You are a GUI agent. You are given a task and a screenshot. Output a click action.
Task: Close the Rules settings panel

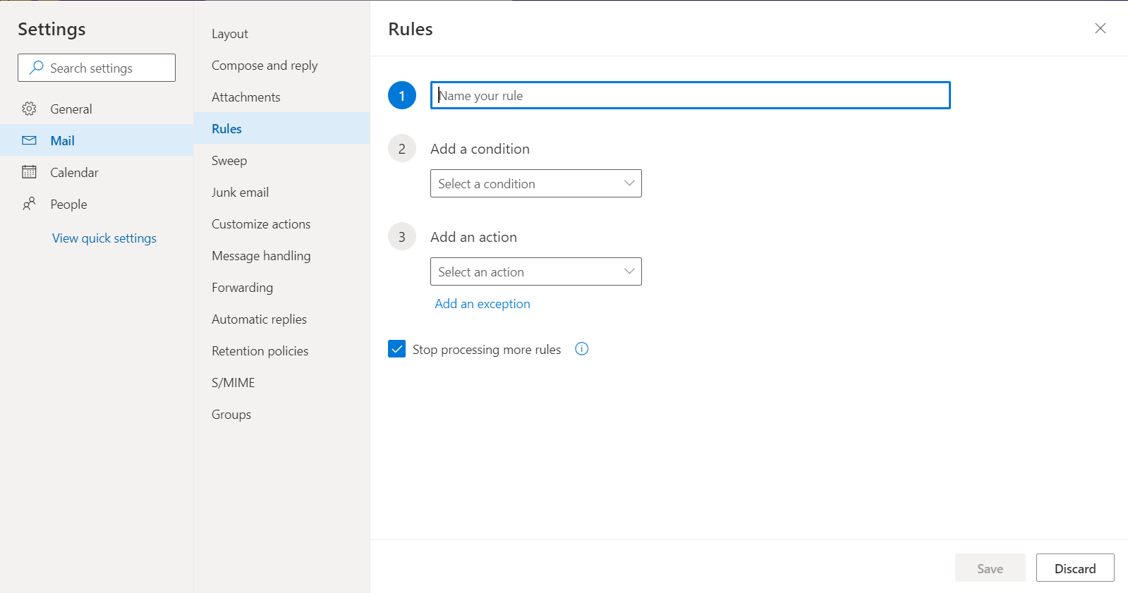(1100, 28)
